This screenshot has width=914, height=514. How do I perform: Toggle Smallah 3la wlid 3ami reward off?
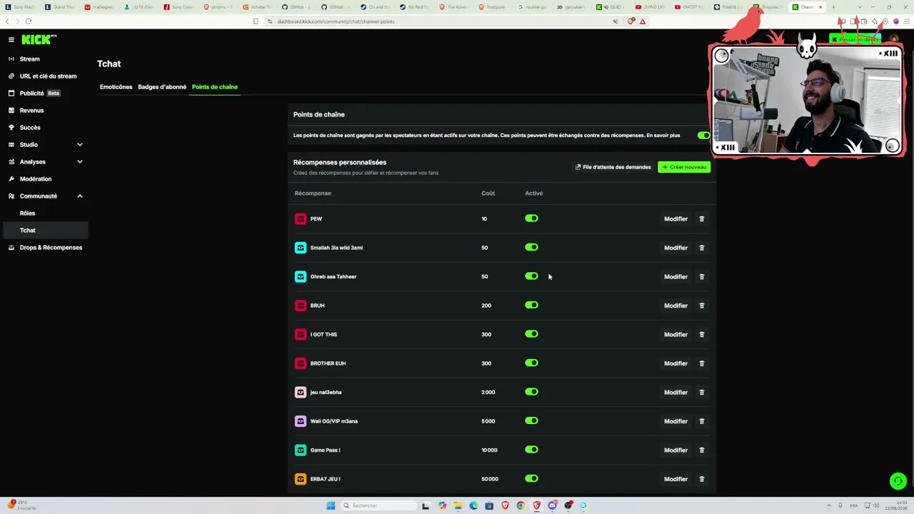pyautogui.click(x=531, y=247)
